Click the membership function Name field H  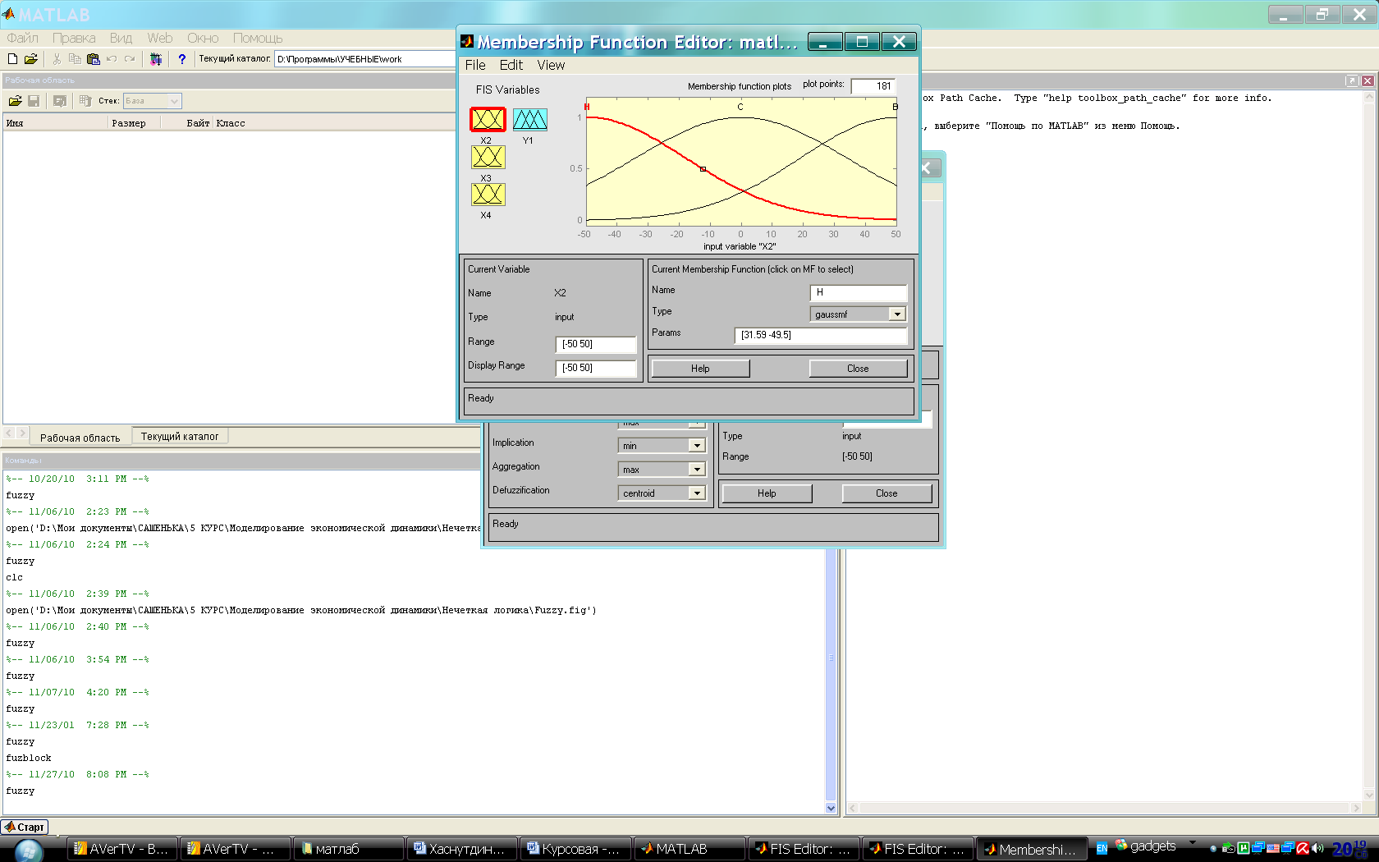(x=859, y=292)
